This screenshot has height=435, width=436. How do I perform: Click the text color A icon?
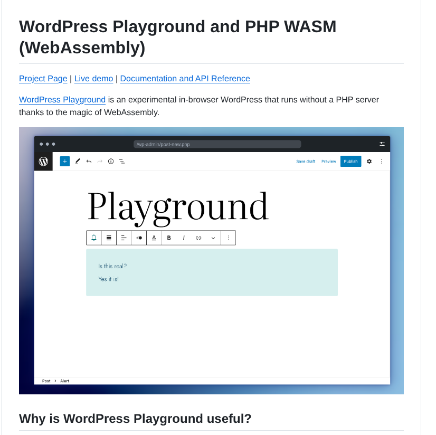154,238
